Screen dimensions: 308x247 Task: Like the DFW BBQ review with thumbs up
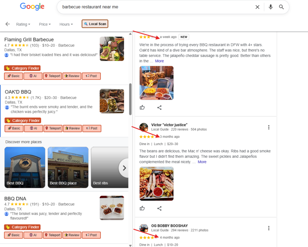click(142, 107)
